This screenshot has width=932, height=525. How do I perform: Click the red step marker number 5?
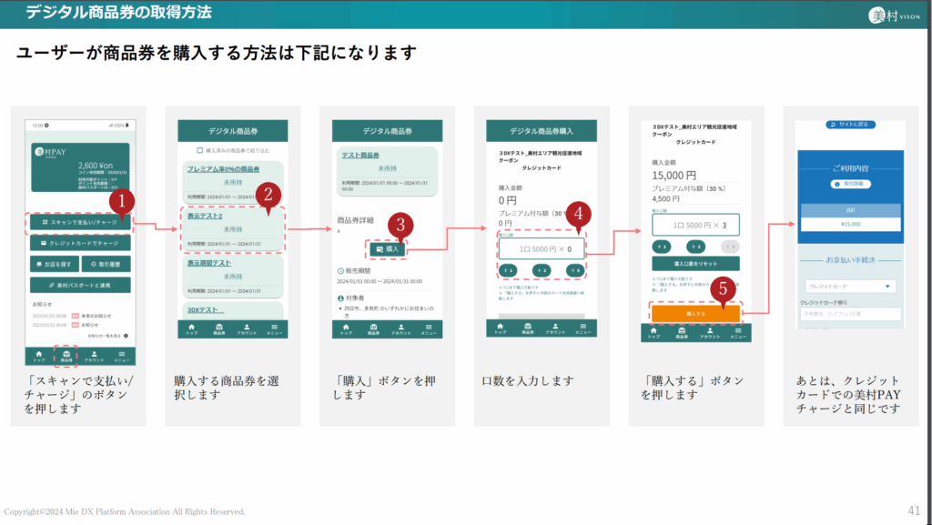722,289
